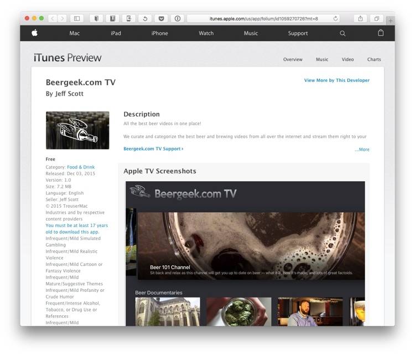This screenshot has height=355, width=415.
Task: Click the iTunes Preview heading
Action: [x=68, y=58]
